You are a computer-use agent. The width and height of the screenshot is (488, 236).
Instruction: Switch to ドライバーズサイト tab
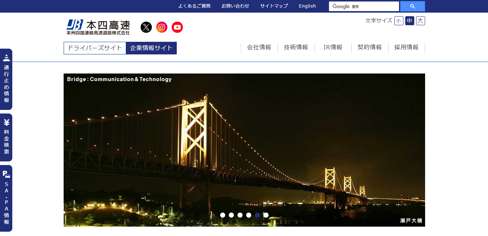coord(95,48)
